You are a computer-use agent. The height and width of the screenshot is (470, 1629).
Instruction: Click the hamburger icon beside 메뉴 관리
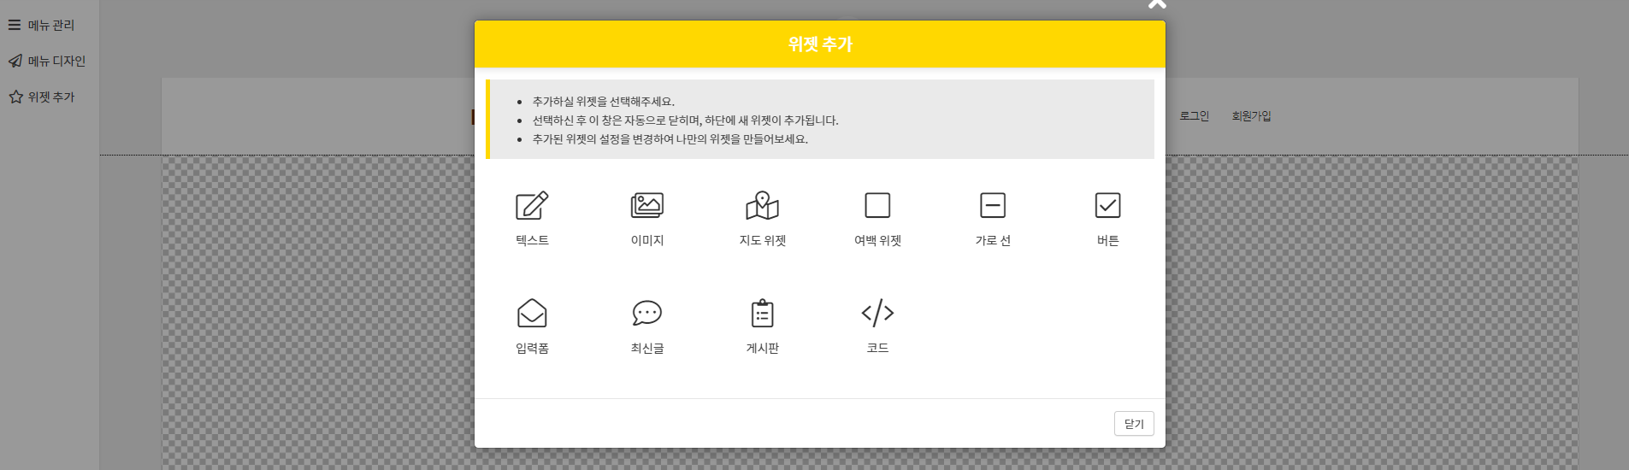coord(15,25)
